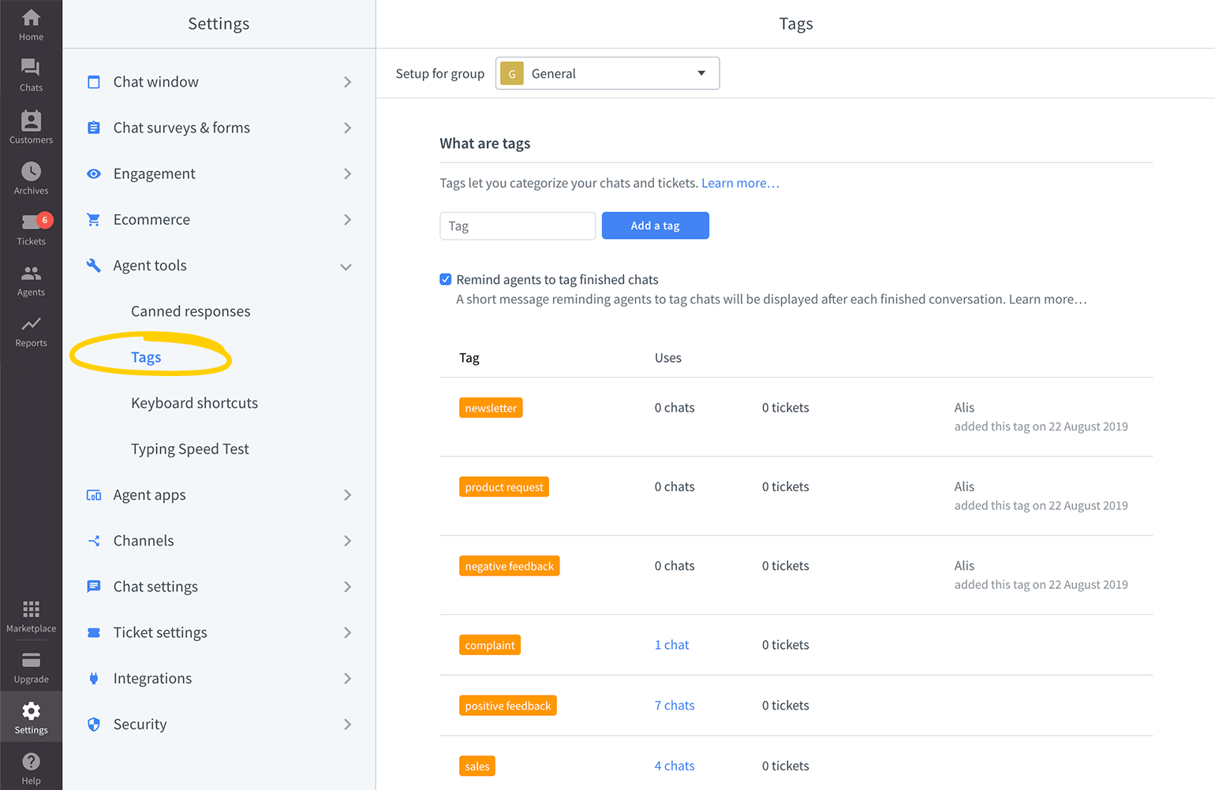Expand the Chat window section chevron
This screenshot has width=1215, height=790.
[347, 82]
